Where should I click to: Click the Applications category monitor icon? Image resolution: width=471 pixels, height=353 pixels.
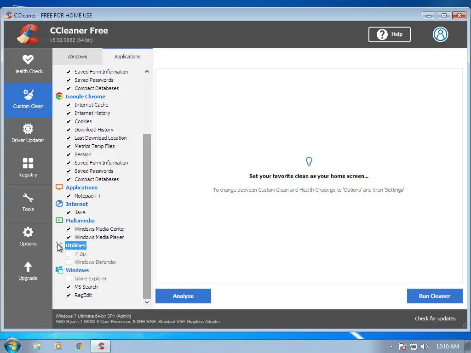coord(59,188)
